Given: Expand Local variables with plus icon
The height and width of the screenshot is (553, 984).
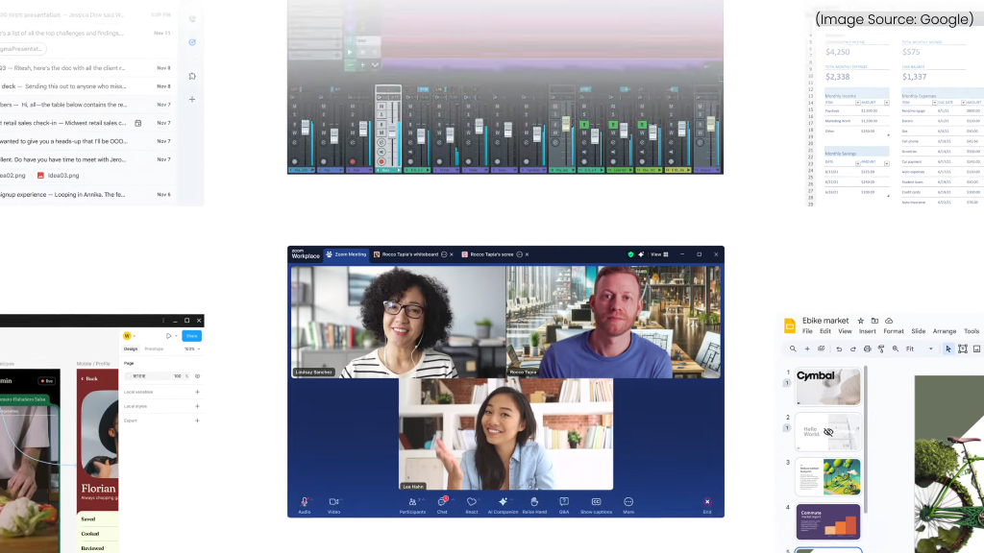Looking at the screenshot, I should [x=197, y=392].
